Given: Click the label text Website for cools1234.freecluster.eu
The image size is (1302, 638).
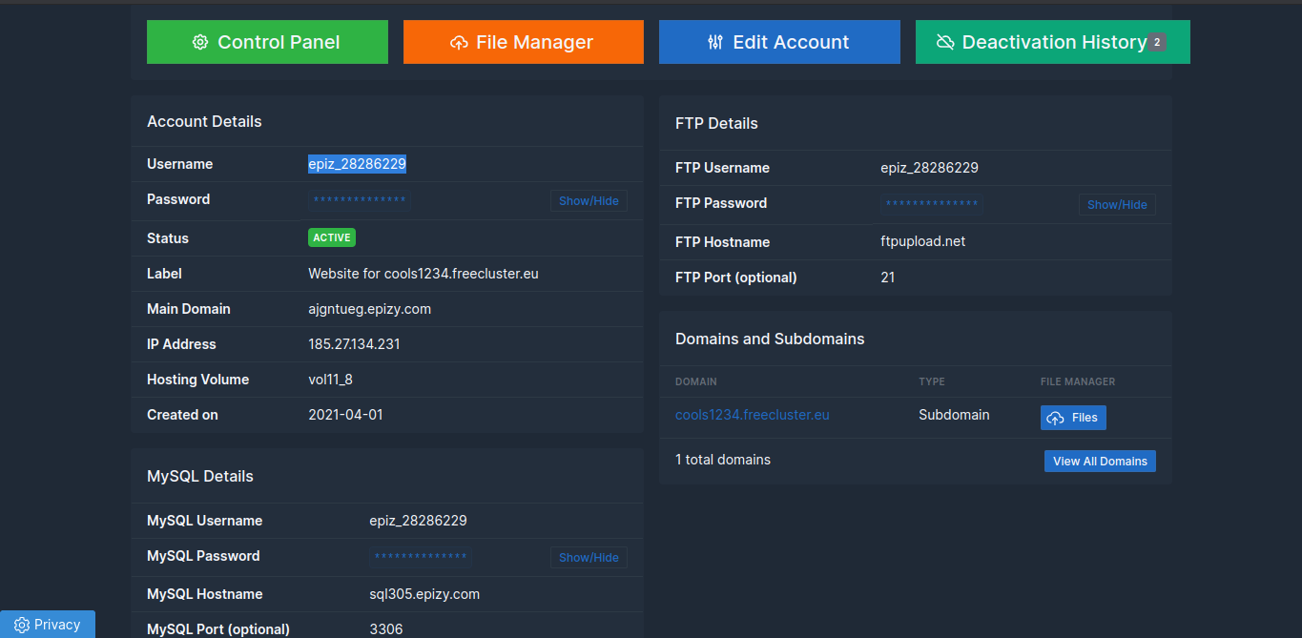Looking at the screenshot, I should pos(424,274).
